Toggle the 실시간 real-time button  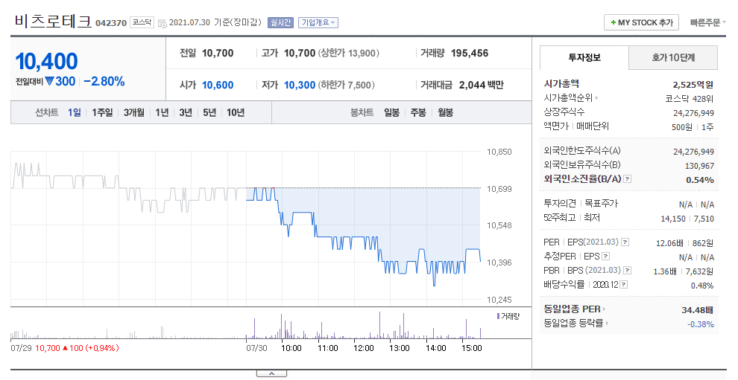(x=280, y=22)
